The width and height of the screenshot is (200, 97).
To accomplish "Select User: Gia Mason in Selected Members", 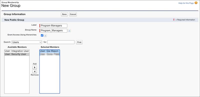I will click(49, 51).
